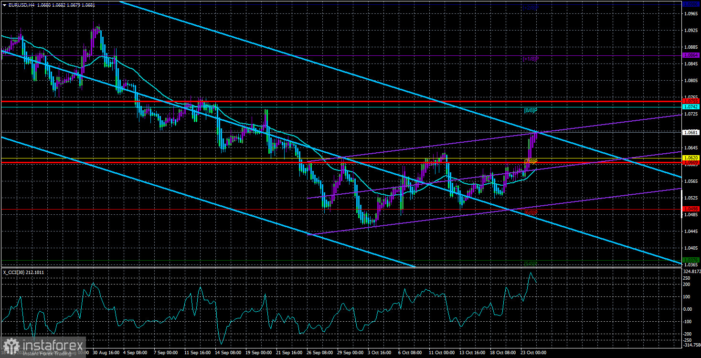The width and height of the screenshot is (701, 358).
Task: Click the 14 Sep 08:00 time label
Action: point(229,353)
